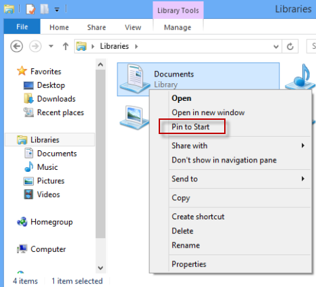Open the address bar history dropdown
Screen dimensions: 316x287
(276, 47)
